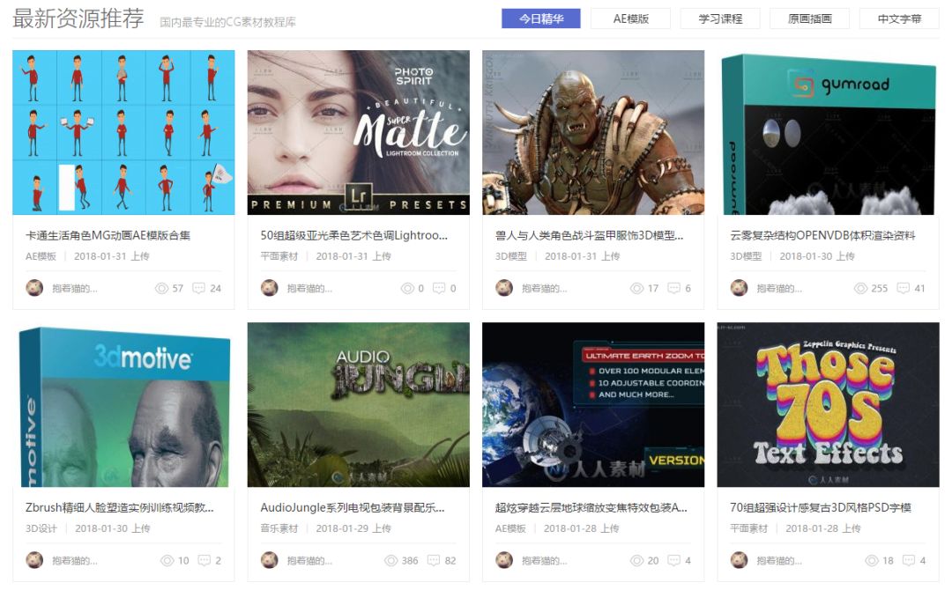Click the comments icon showing 2
This screenshot has height=590, width=952.
tap(204, 560)
